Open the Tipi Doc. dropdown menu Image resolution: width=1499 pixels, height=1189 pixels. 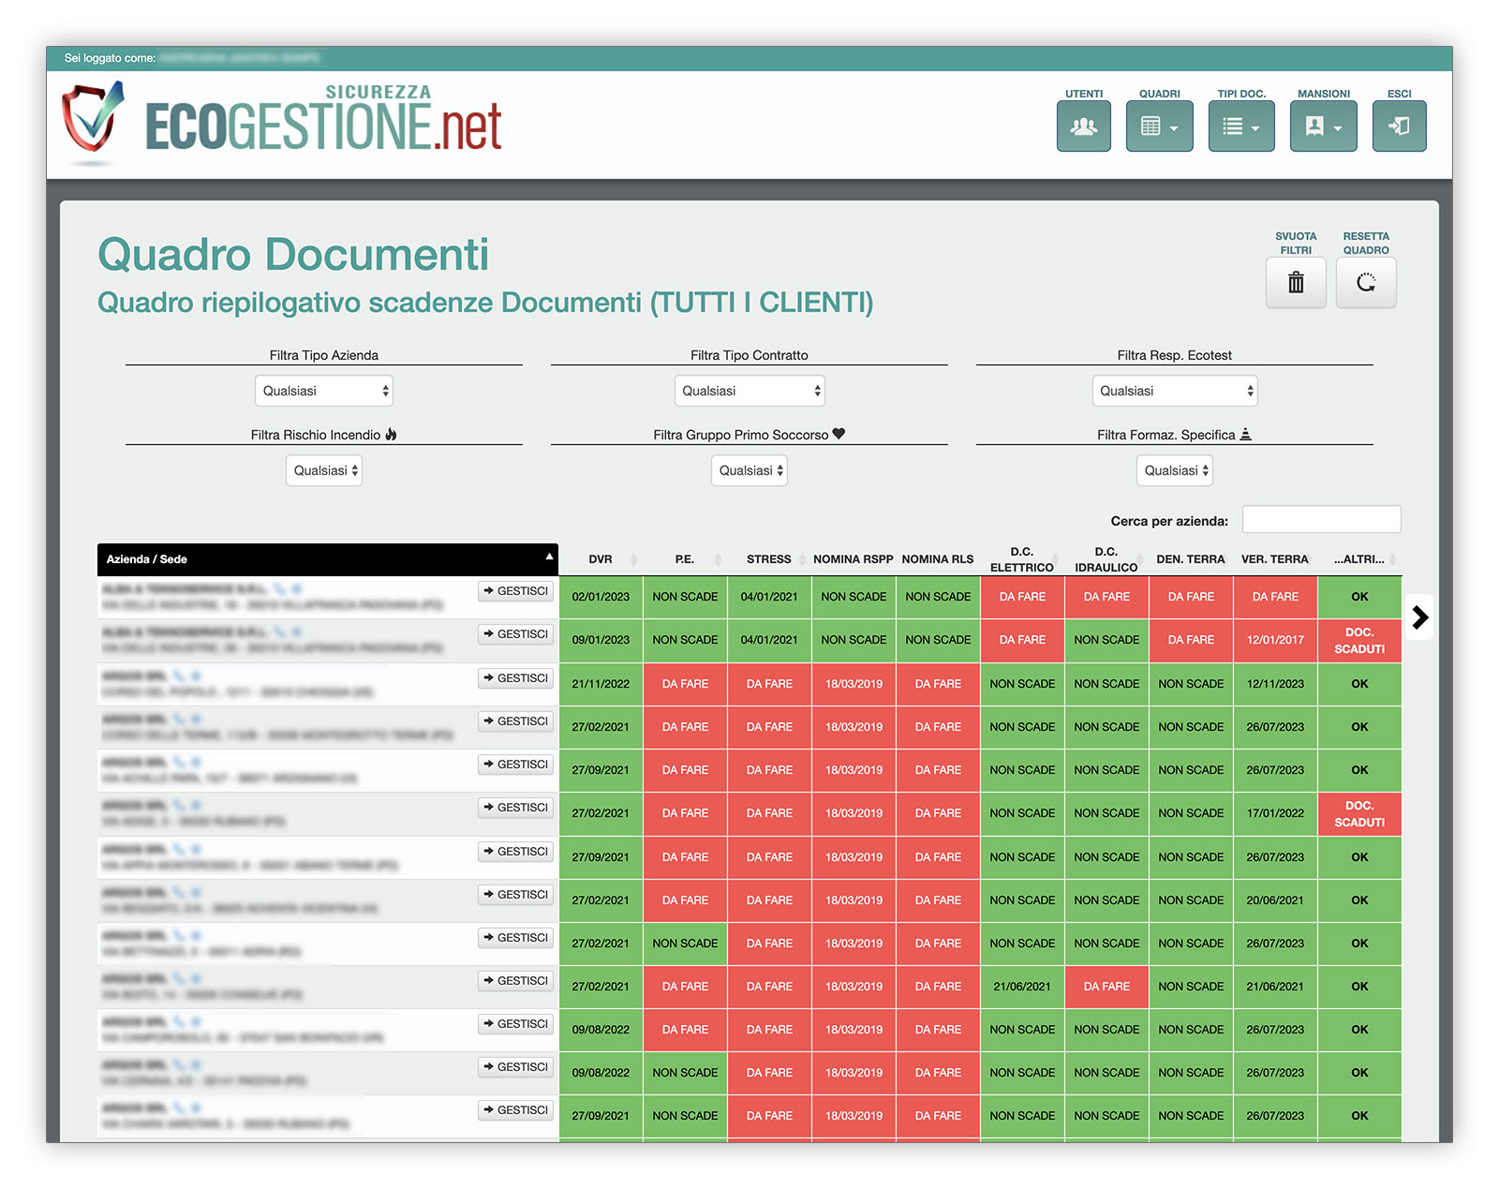click(1241, 126)
